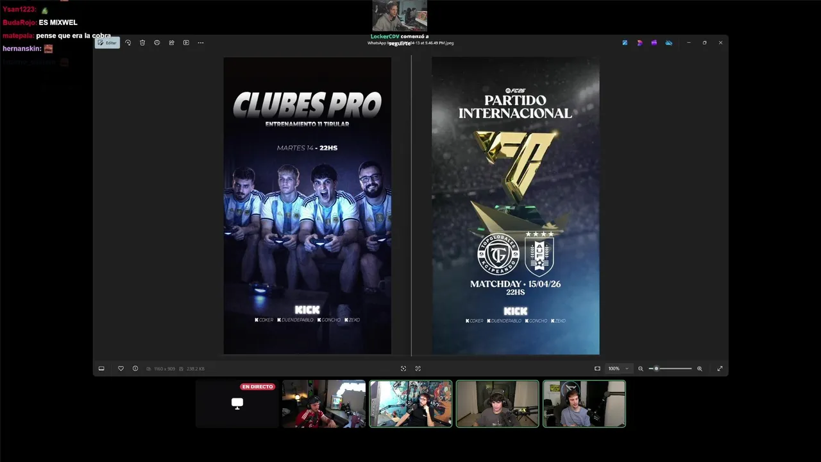Select the webcam tile with colorful mural background
This screenshot has width=821, height=462.
tap(410, 404)
